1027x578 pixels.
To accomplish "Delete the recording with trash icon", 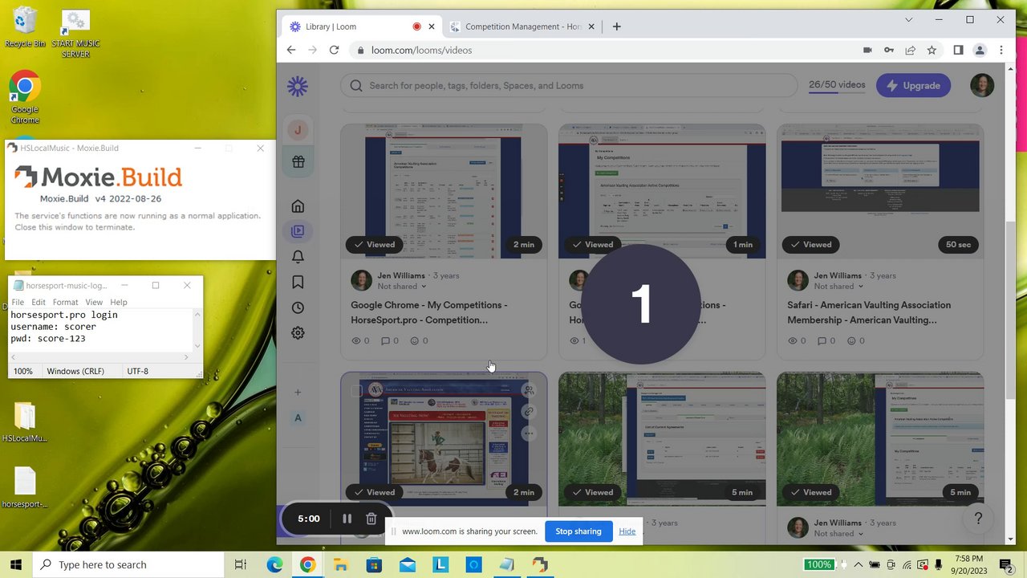I will pyautogui.click(x=371, y=519).
